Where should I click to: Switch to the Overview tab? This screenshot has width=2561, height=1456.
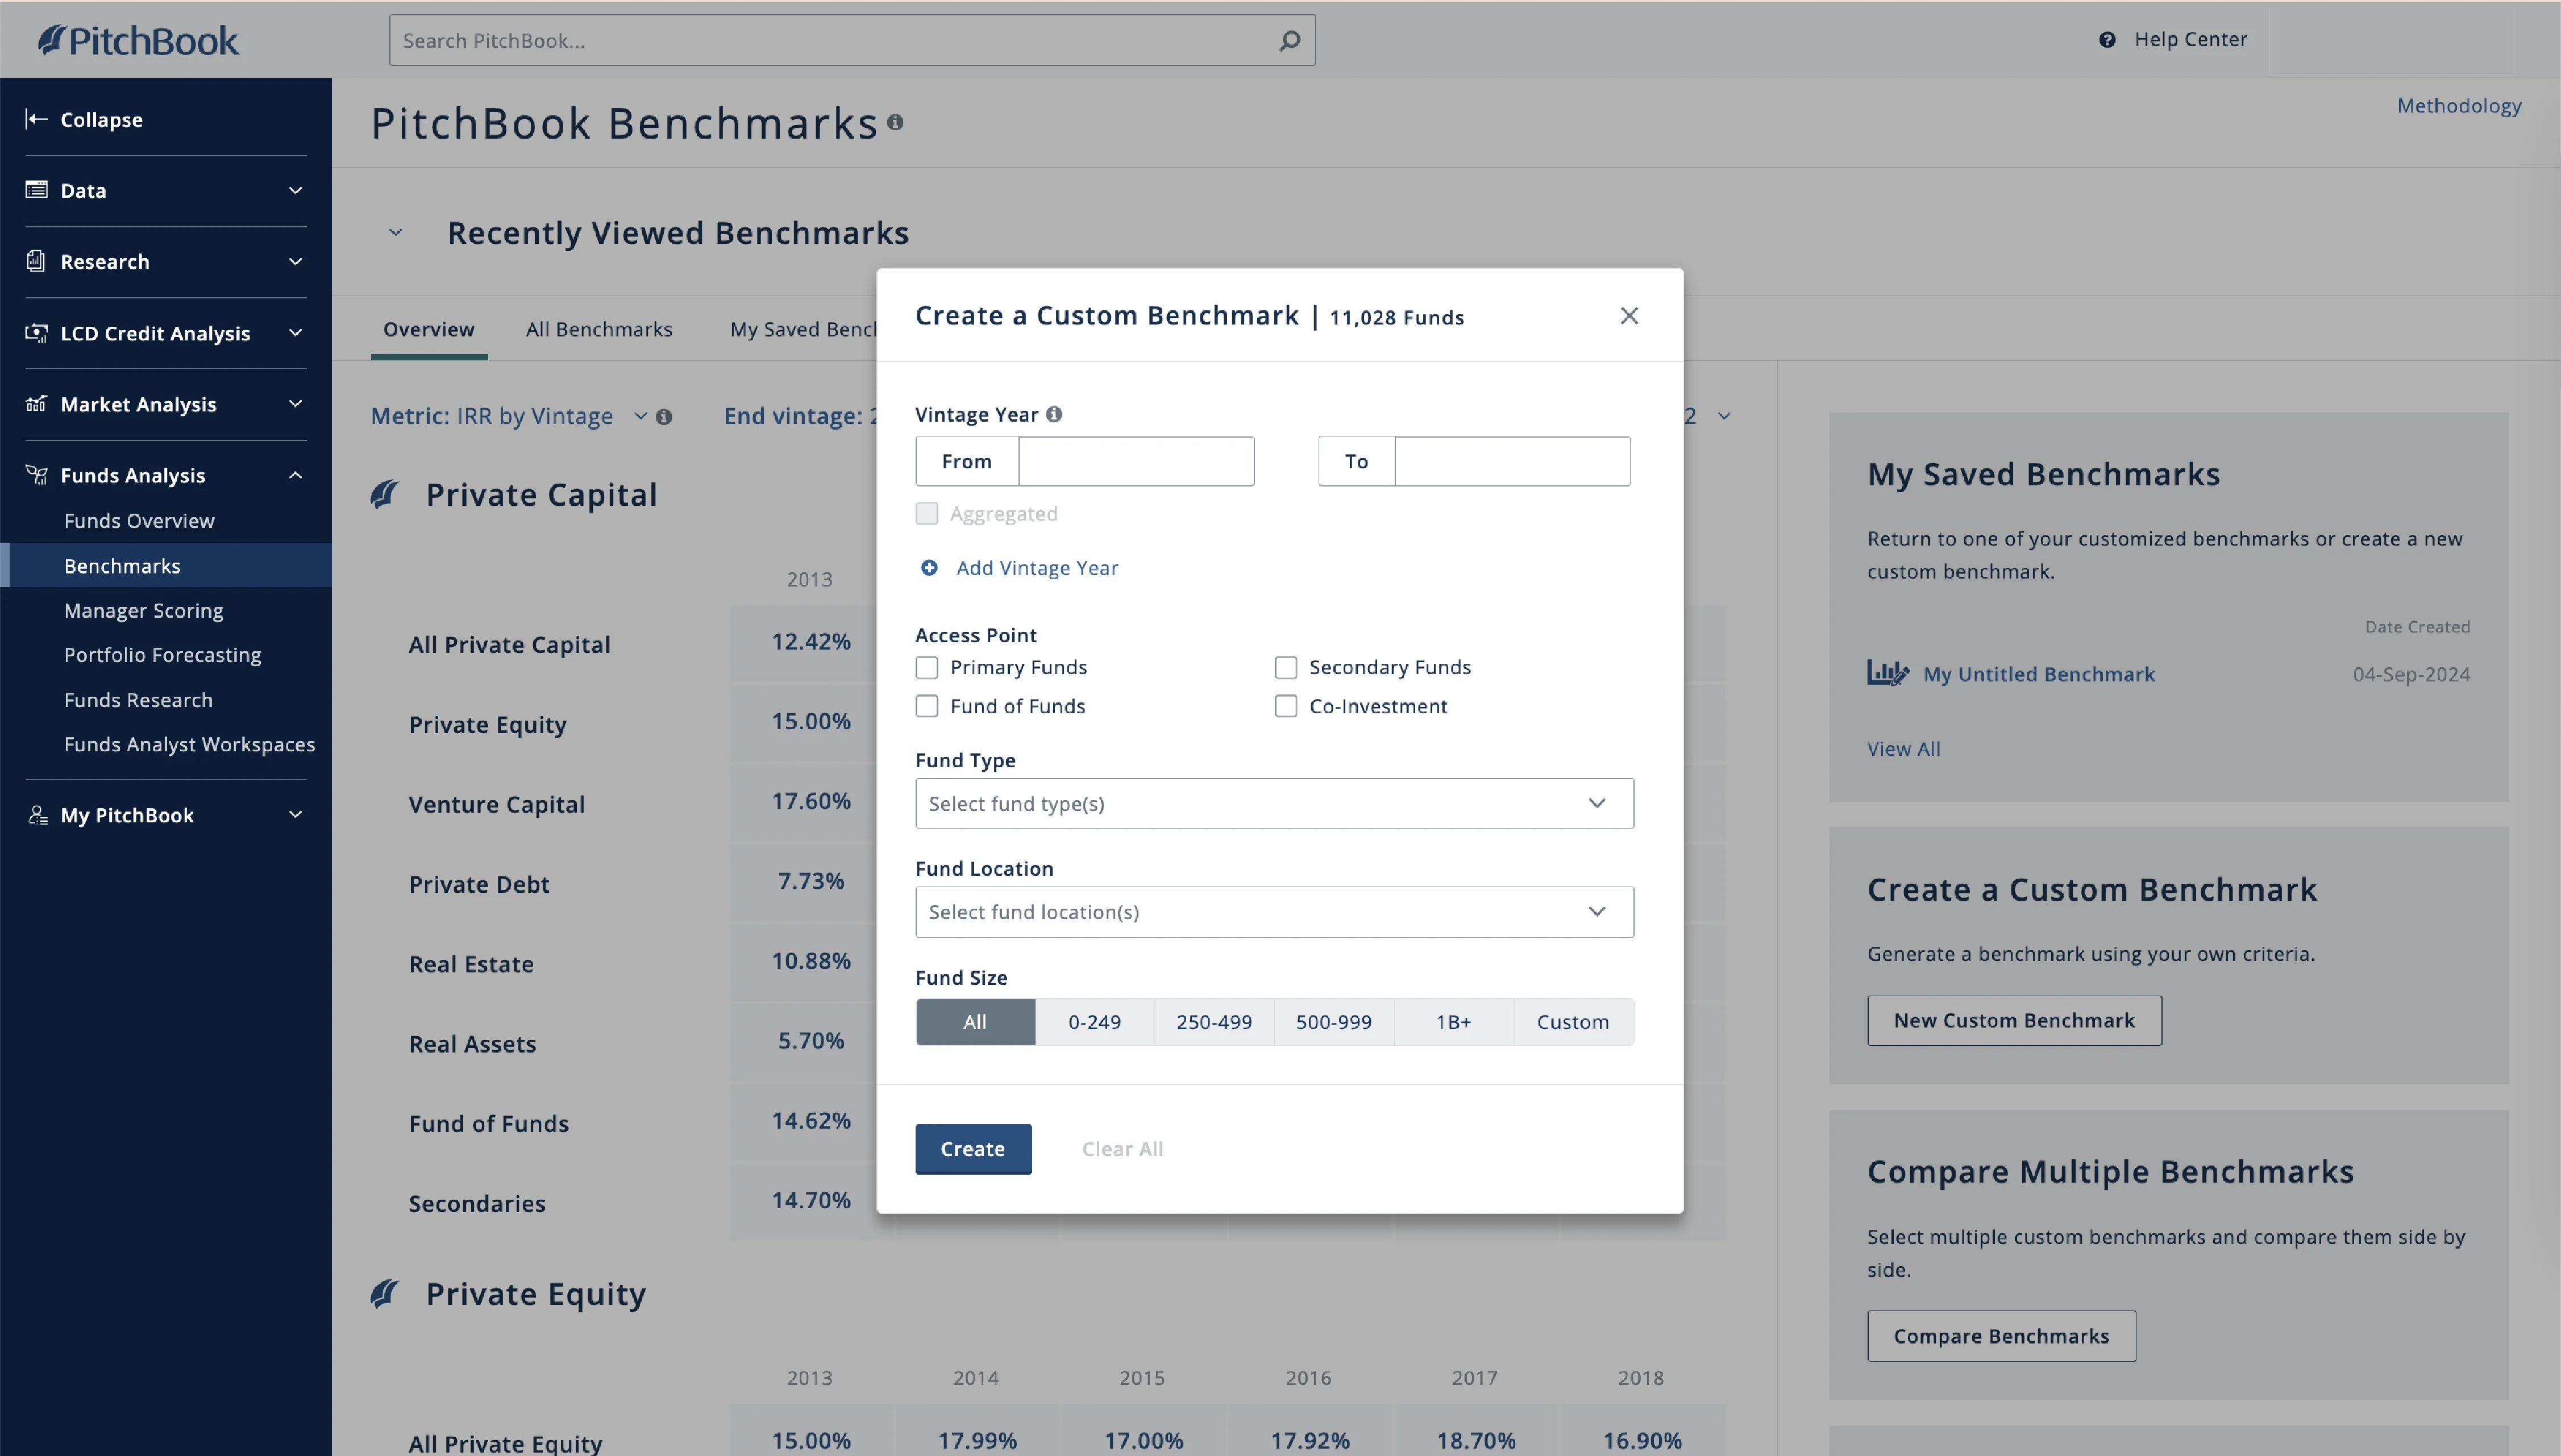pyautogui.click(x=429, y=329)
